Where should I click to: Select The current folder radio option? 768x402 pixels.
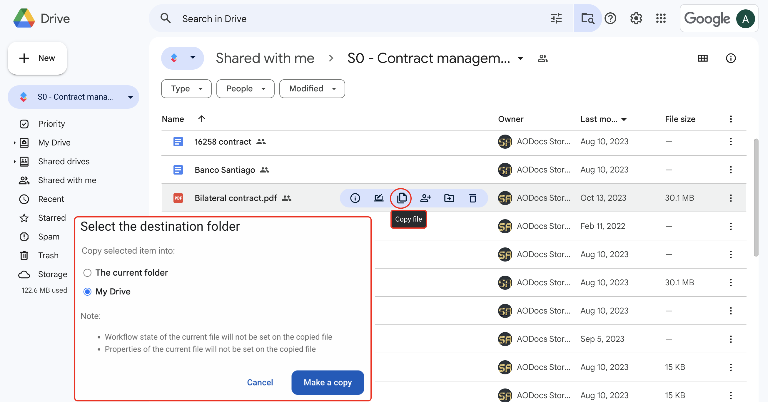click(x=87, y=273)
